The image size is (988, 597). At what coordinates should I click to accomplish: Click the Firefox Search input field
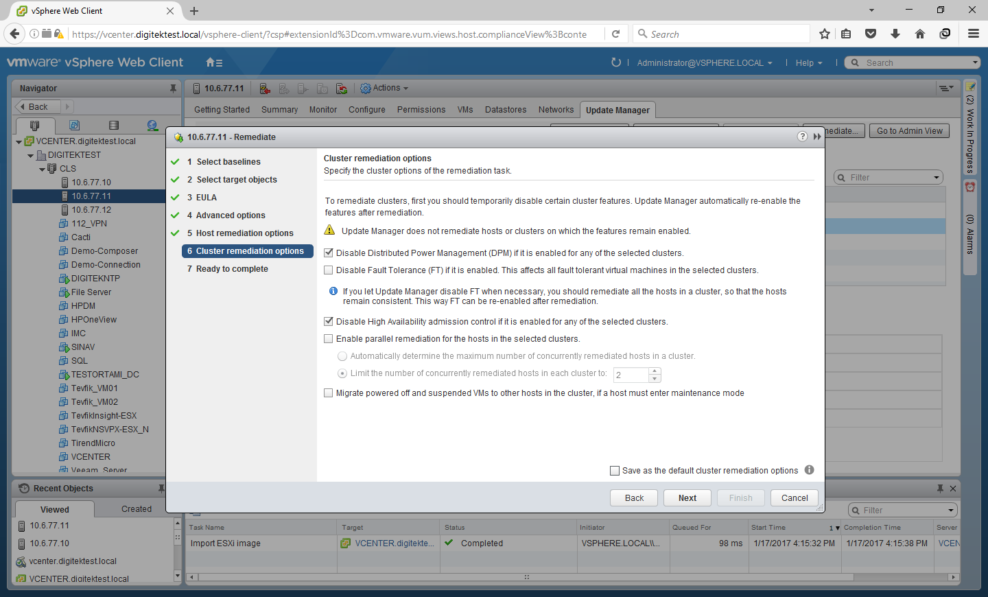722,34
